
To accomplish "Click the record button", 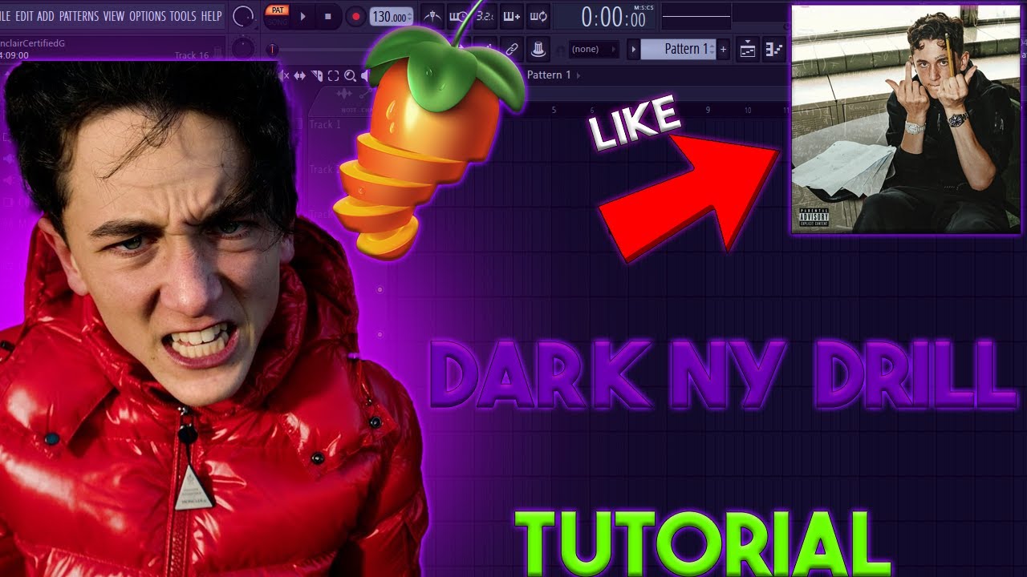I will (355, 16).
